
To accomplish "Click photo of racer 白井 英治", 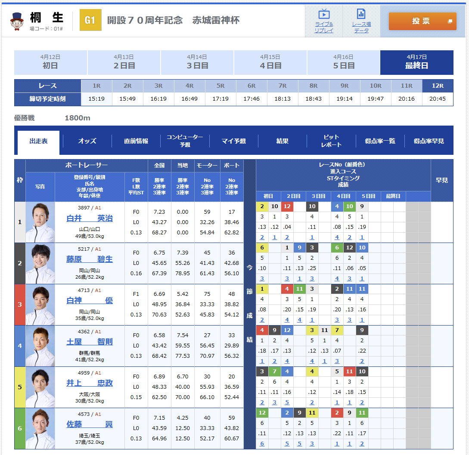I will coord(40,222).
